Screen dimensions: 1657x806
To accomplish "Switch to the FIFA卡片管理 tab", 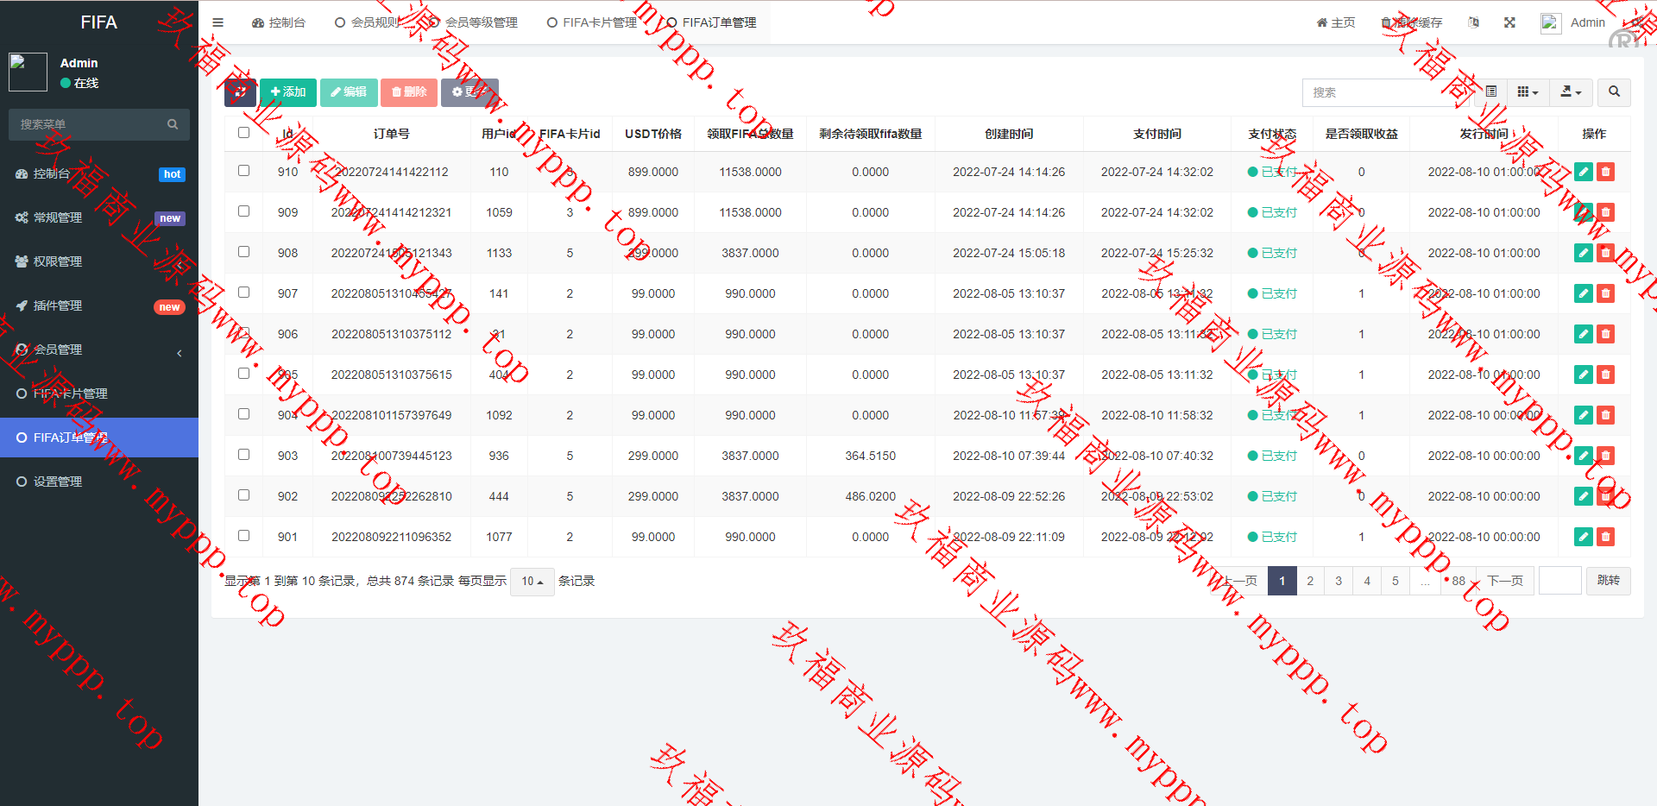I will pyautogui.click(x=592, y=22).
